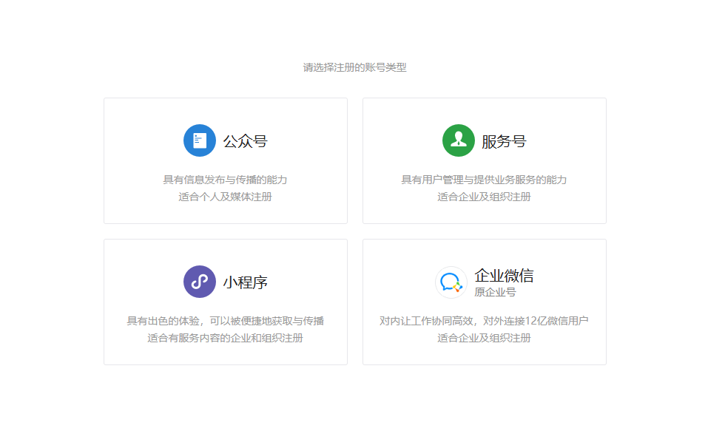Select the 服务号 account type card
Viewport: 725px width, 431px height.
484,160
